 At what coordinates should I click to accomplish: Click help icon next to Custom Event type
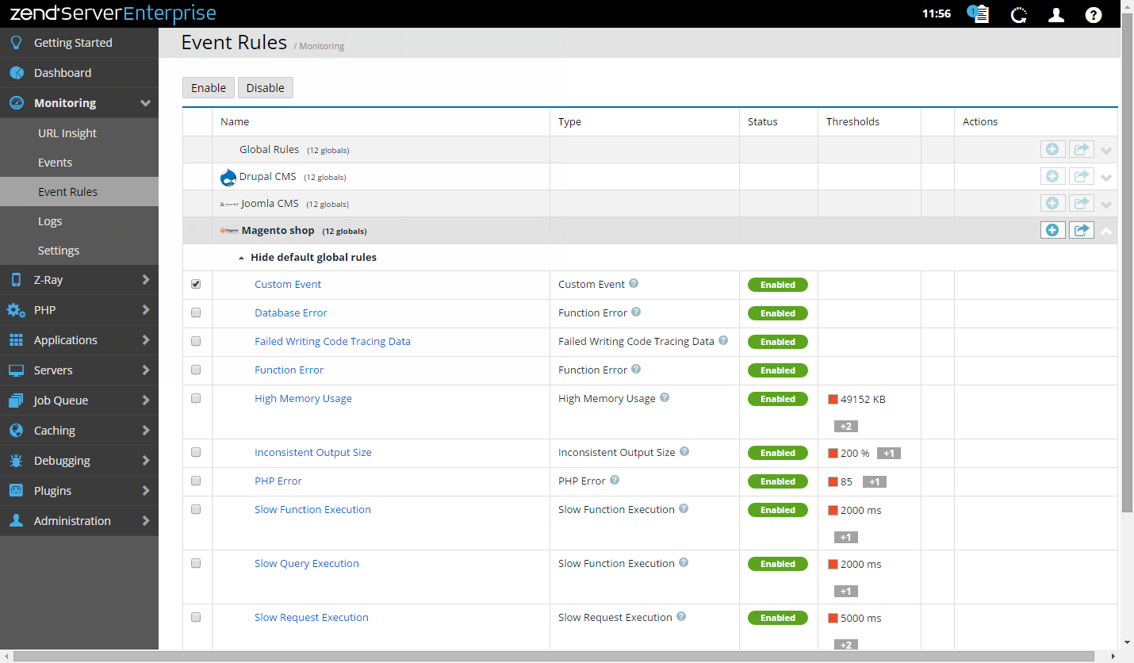pos(634,284)
